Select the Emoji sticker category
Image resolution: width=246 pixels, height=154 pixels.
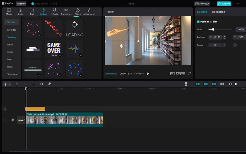click(10, 45)
